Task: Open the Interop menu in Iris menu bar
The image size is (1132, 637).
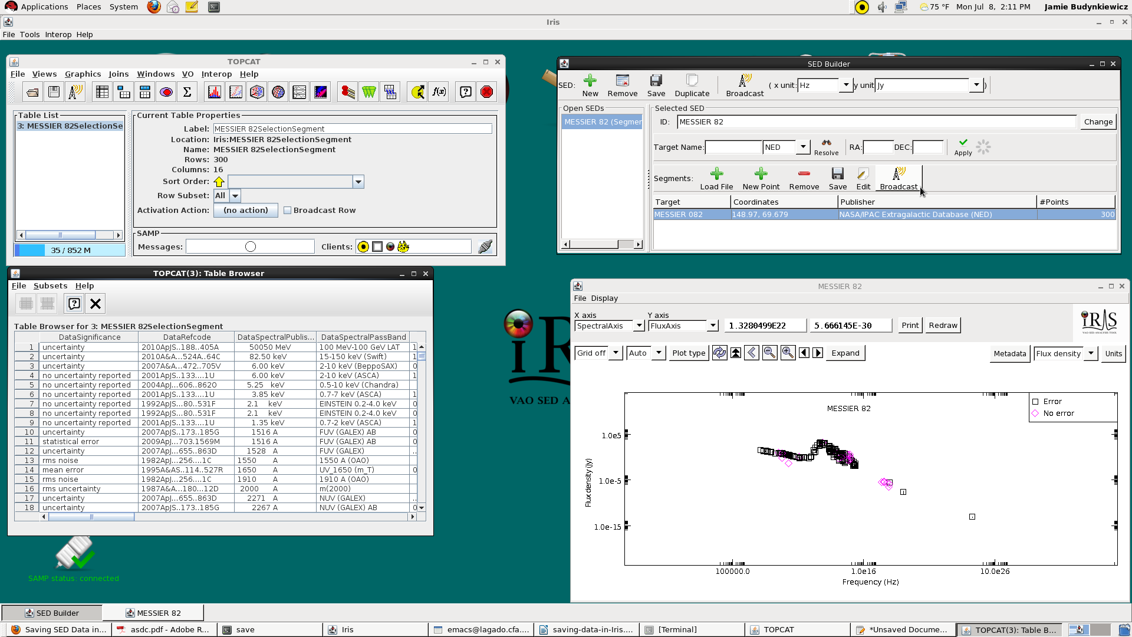Action: point(58,35)
